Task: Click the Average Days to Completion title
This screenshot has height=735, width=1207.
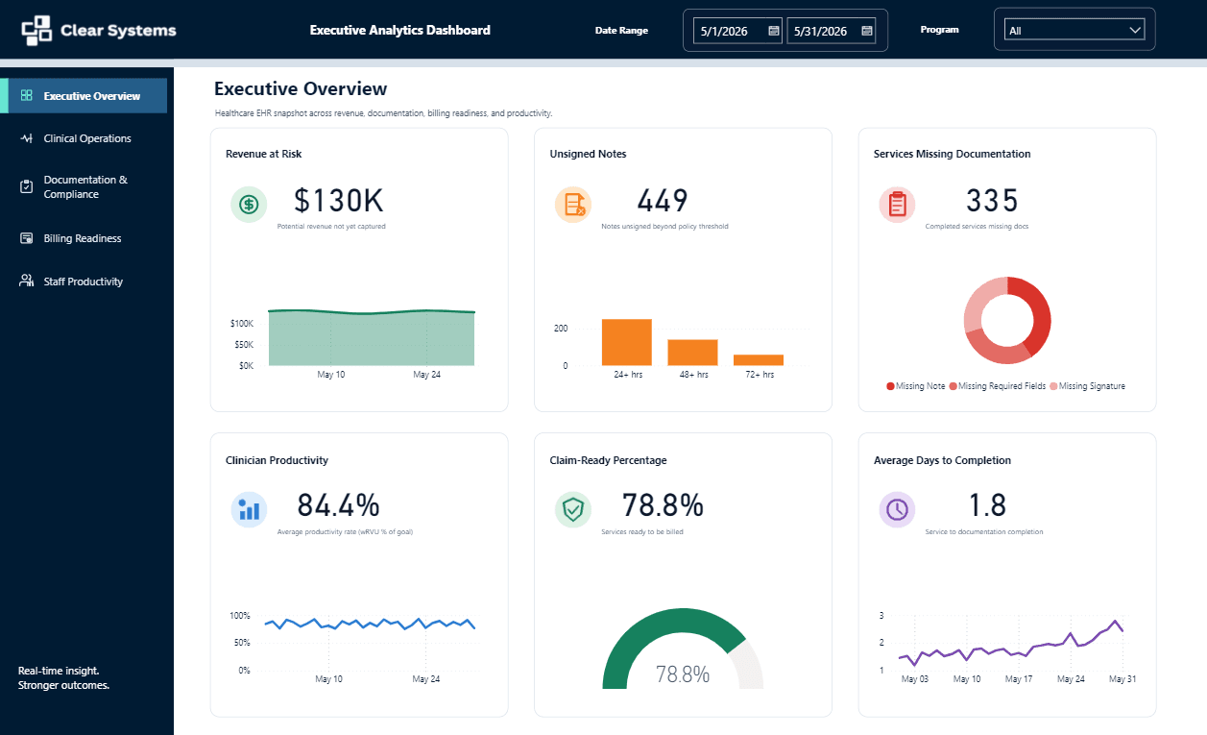Action: [x=942, y=460]
